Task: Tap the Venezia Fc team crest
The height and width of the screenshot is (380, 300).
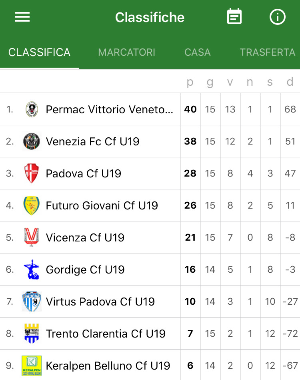Action: click(x=32, y=141)
